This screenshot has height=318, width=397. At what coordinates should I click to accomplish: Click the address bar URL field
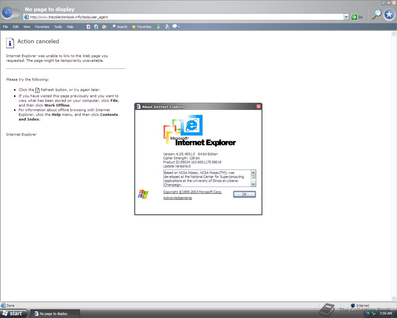[186, 17]
